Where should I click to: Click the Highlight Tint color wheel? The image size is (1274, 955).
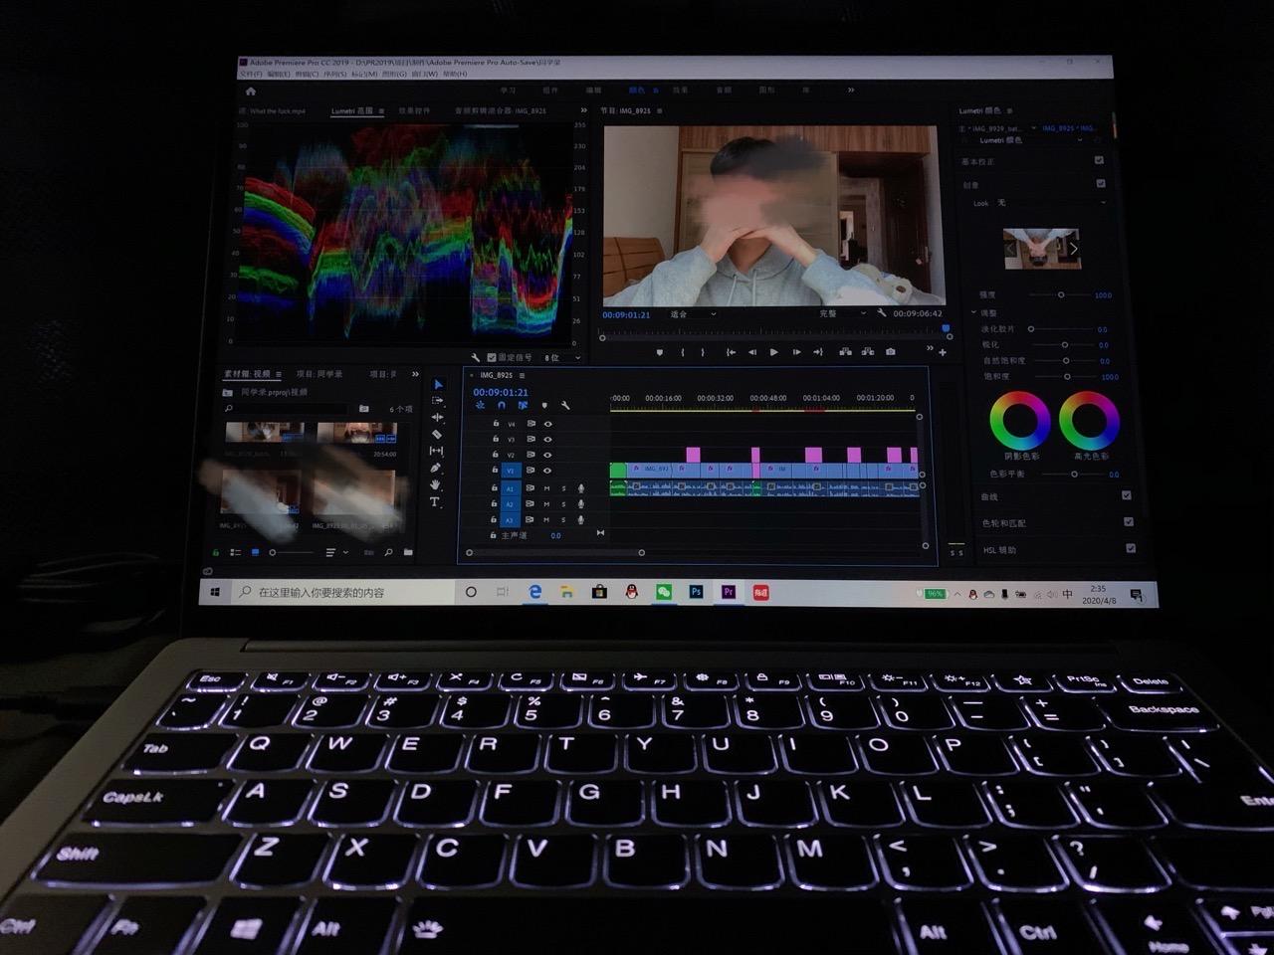pos(1089,420)
